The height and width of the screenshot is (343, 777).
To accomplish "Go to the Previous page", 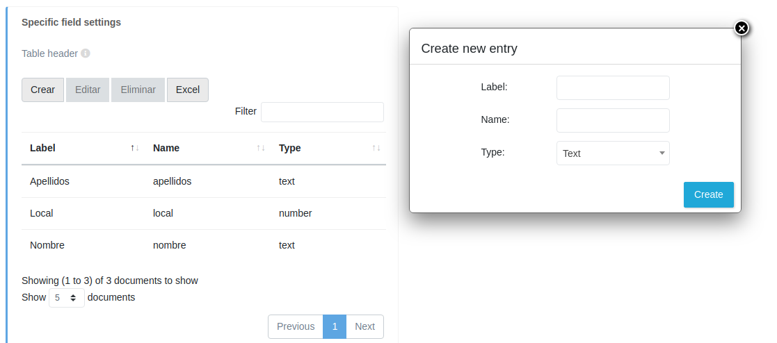I will (296, 326).
